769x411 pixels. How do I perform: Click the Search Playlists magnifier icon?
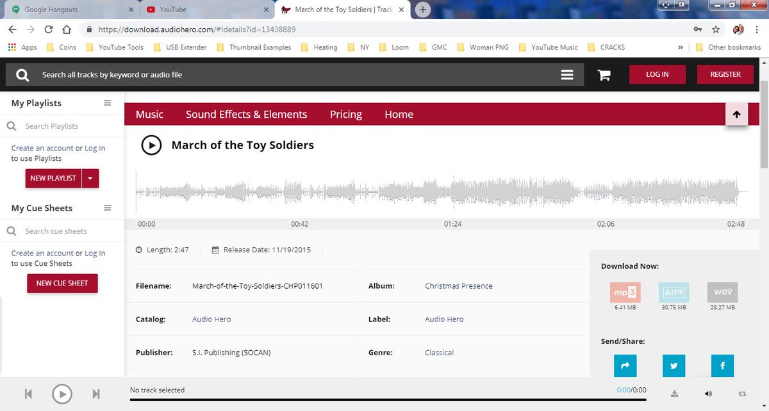12,126
